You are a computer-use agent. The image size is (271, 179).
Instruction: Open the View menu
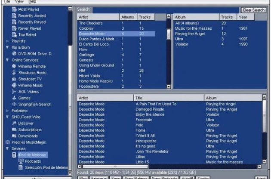click(19, 2)
